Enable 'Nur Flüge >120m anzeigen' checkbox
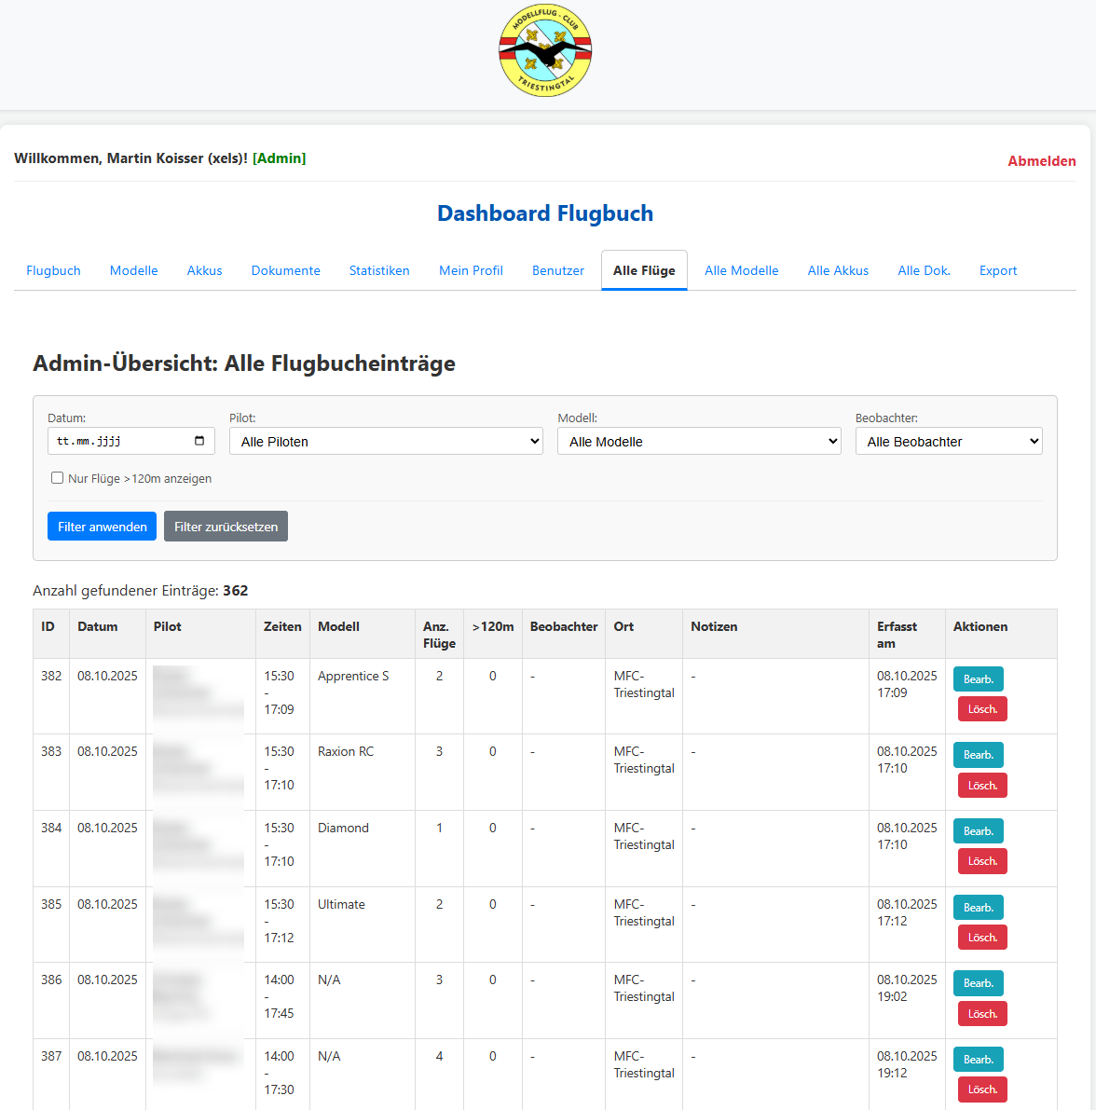The height and width of the screenshot is (1110, 1096). (58, 478)
